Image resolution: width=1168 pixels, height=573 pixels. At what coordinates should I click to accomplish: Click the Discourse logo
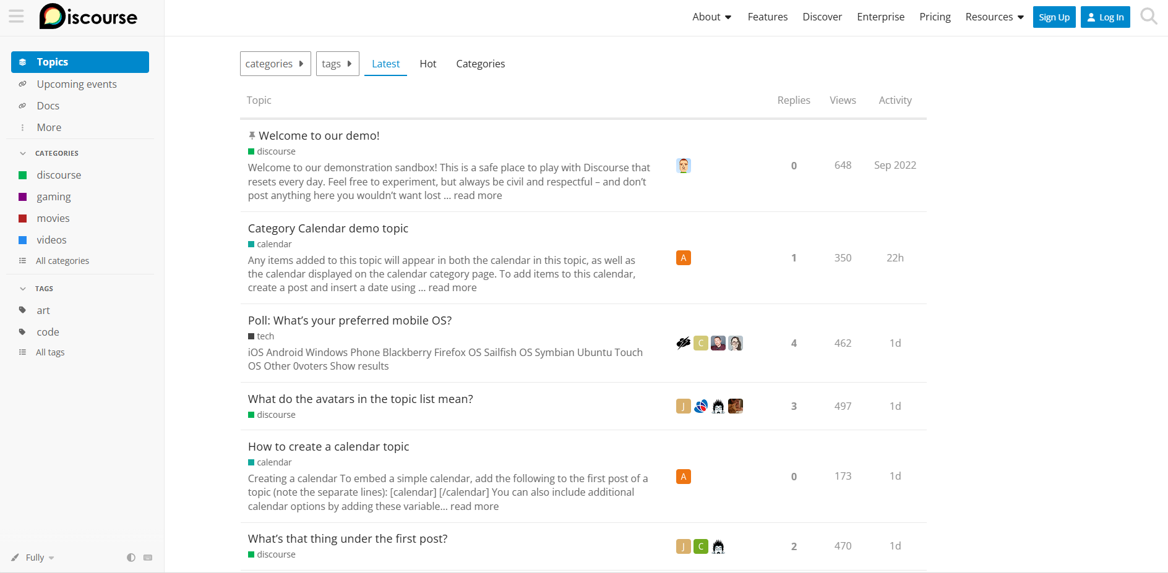88,17
